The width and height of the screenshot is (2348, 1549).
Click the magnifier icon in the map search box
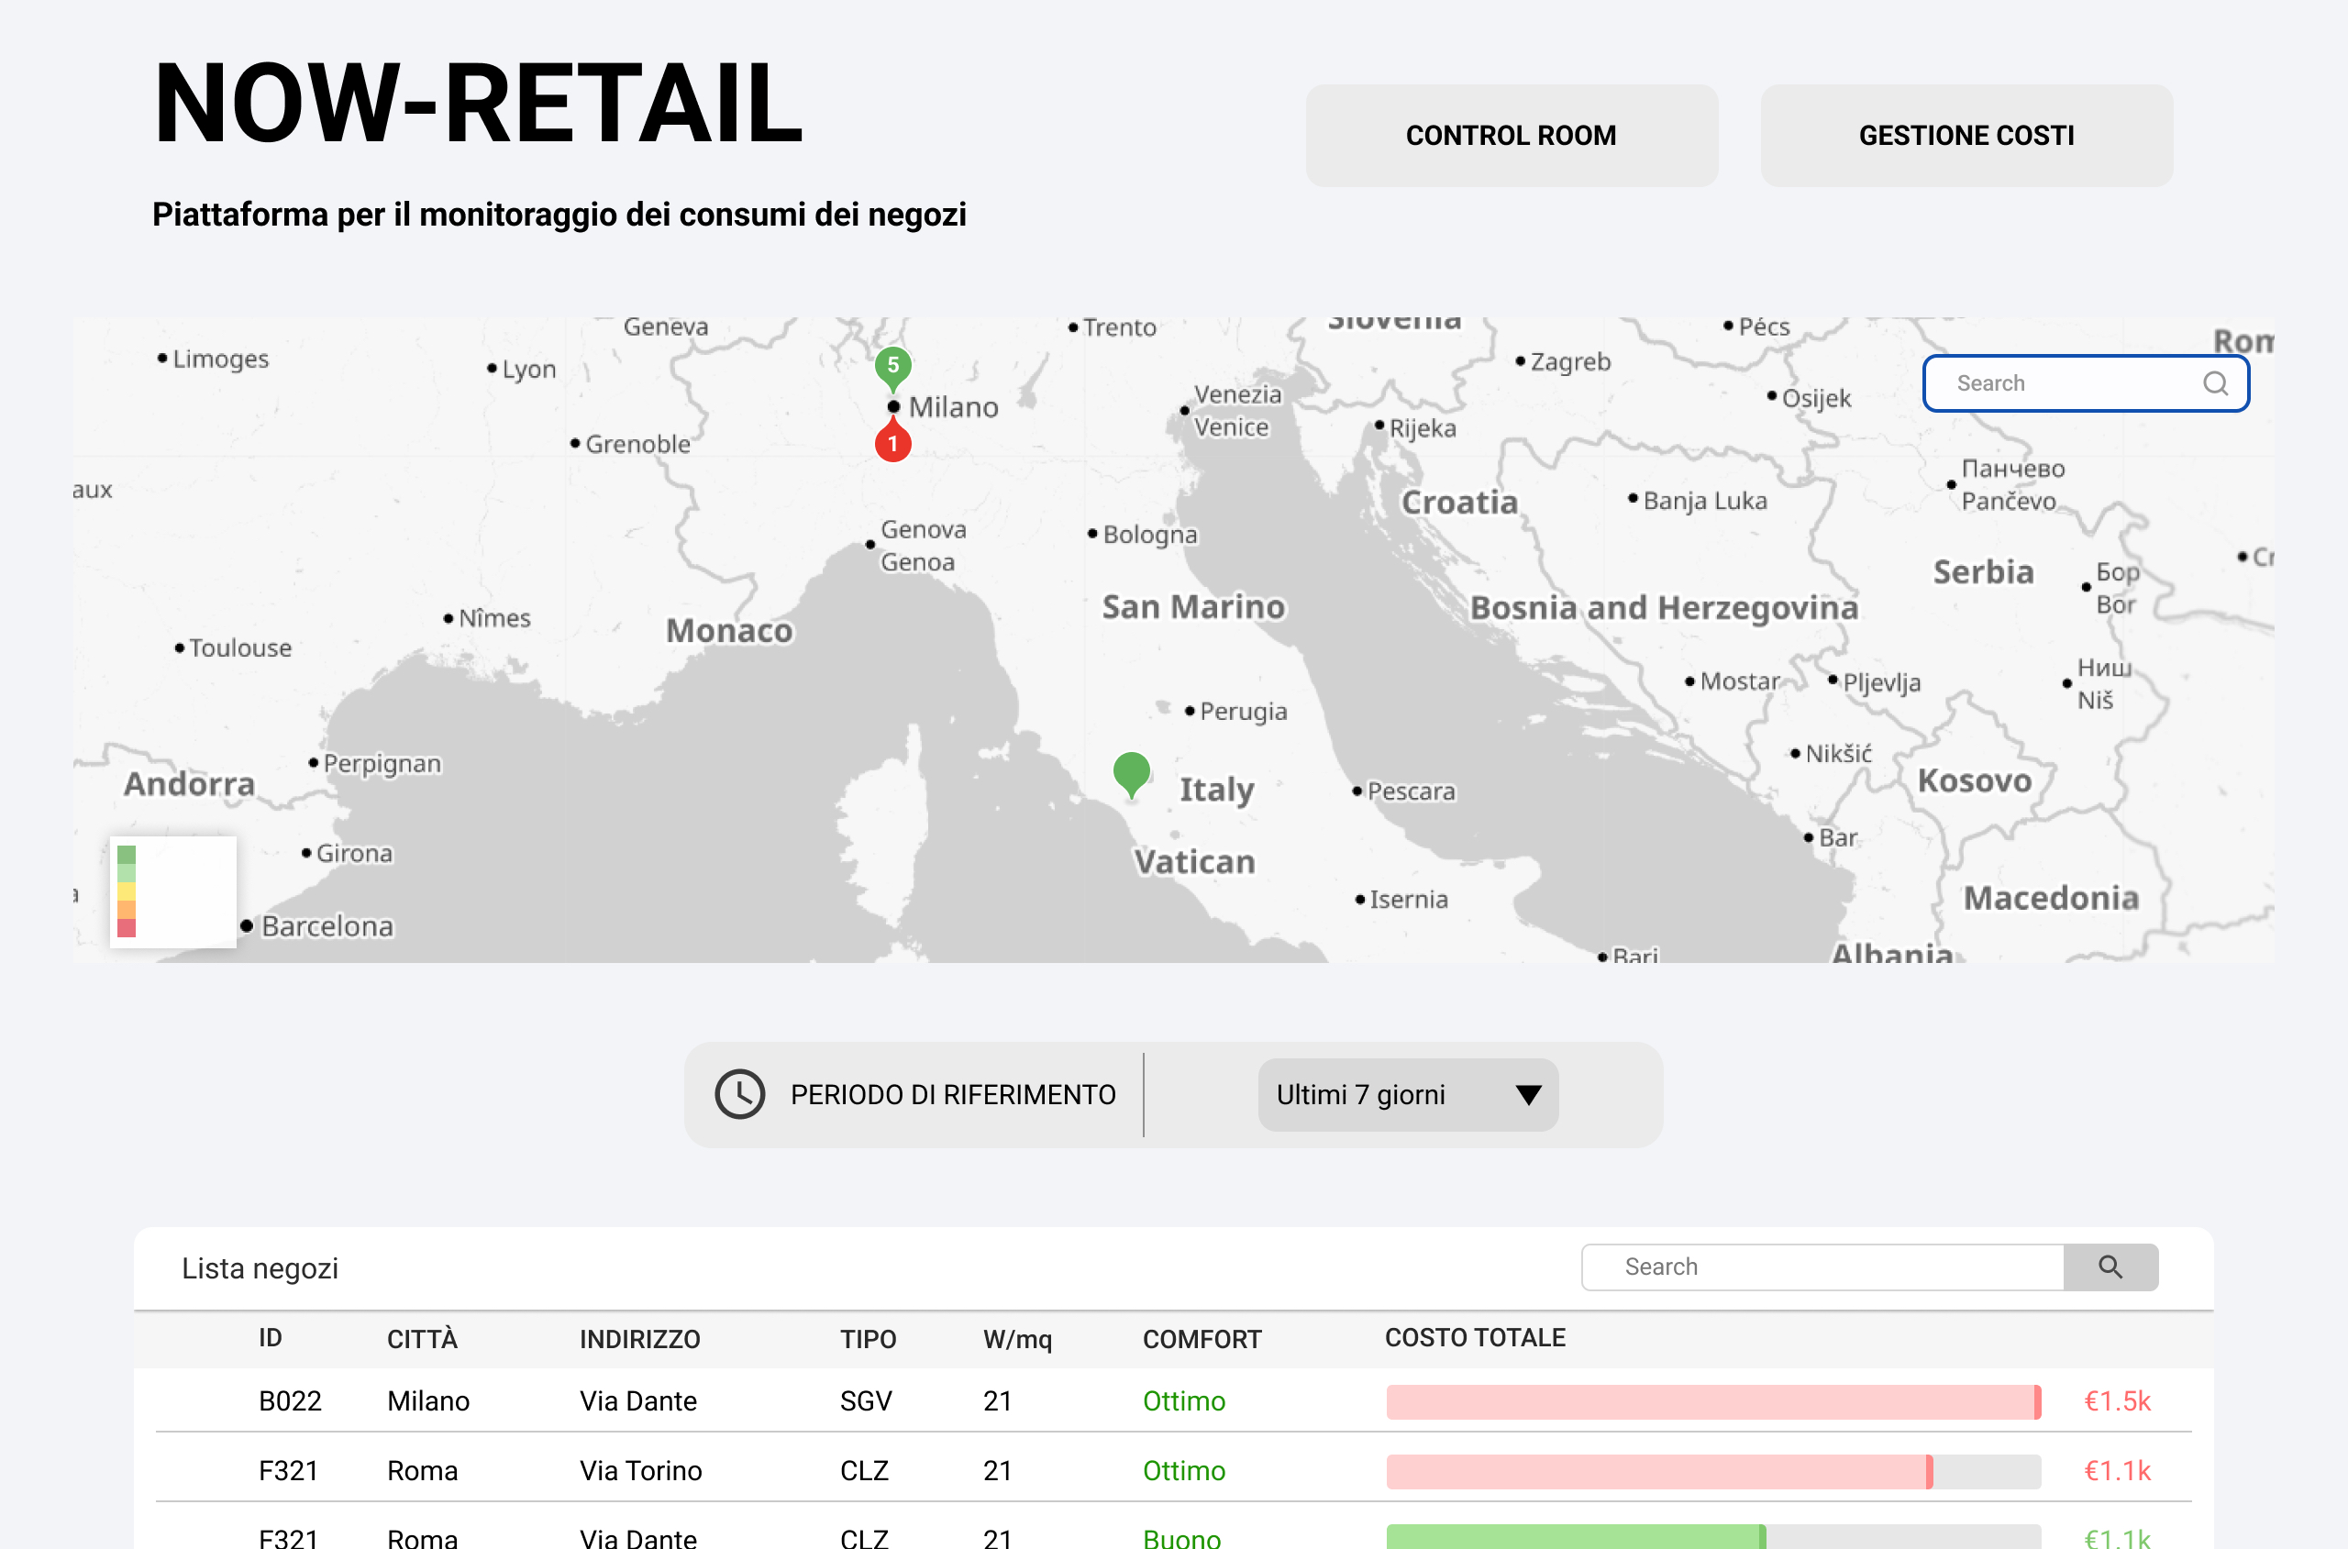2216,383
